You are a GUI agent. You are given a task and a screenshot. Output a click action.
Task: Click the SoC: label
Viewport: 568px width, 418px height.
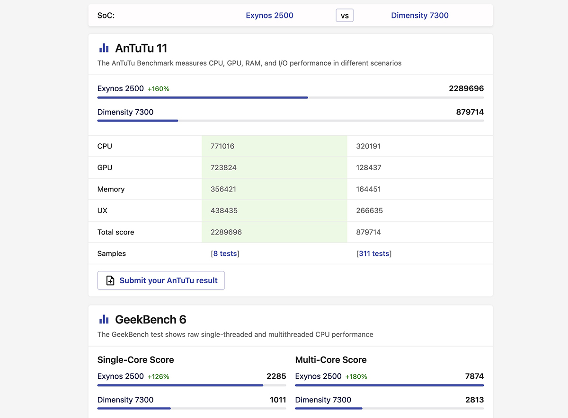[106, 16]
